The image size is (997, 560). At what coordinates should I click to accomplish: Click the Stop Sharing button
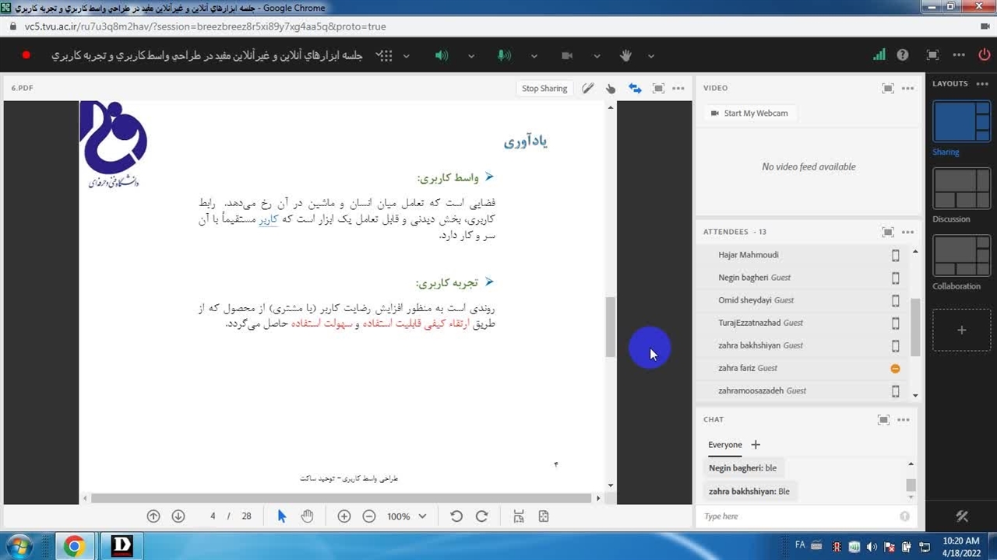(x=544, y=89)
